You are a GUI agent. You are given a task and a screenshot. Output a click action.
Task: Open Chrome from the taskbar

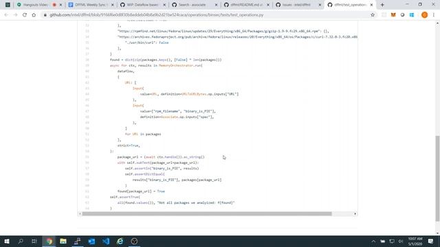click(49, 241)
